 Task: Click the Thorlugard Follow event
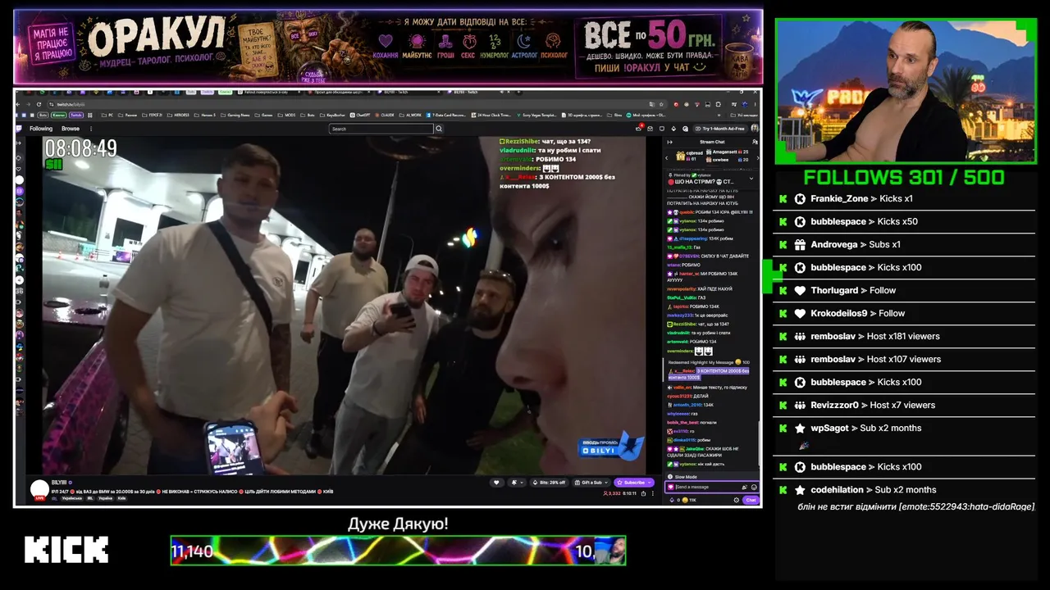click(904, 291)
